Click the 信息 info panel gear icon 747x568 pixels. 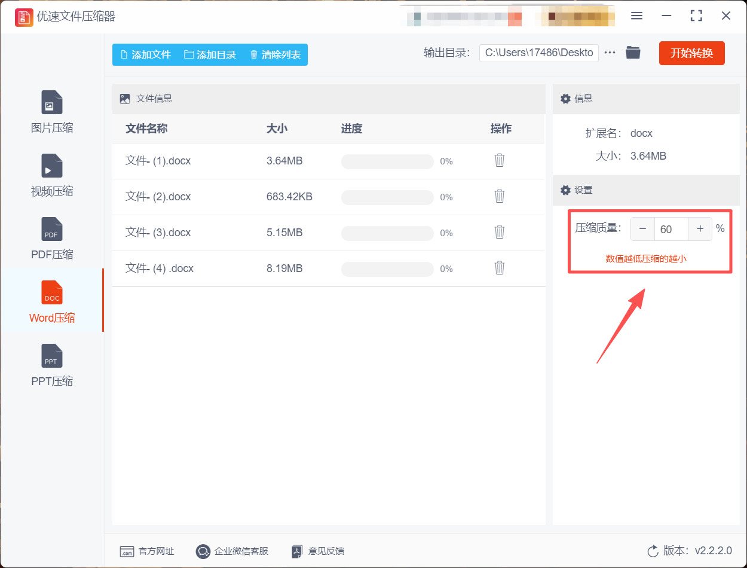(x=565, y=99)
